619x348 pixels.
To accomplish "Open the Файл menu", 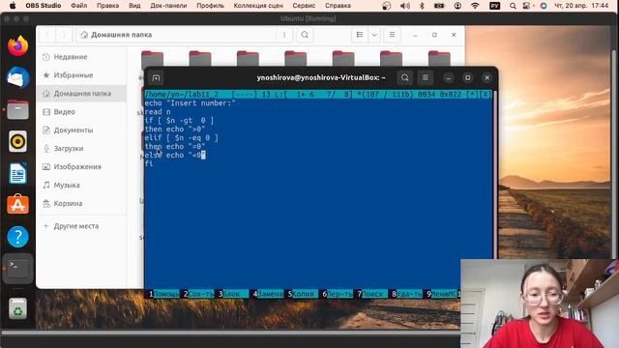I will click(x=79, y=6).
